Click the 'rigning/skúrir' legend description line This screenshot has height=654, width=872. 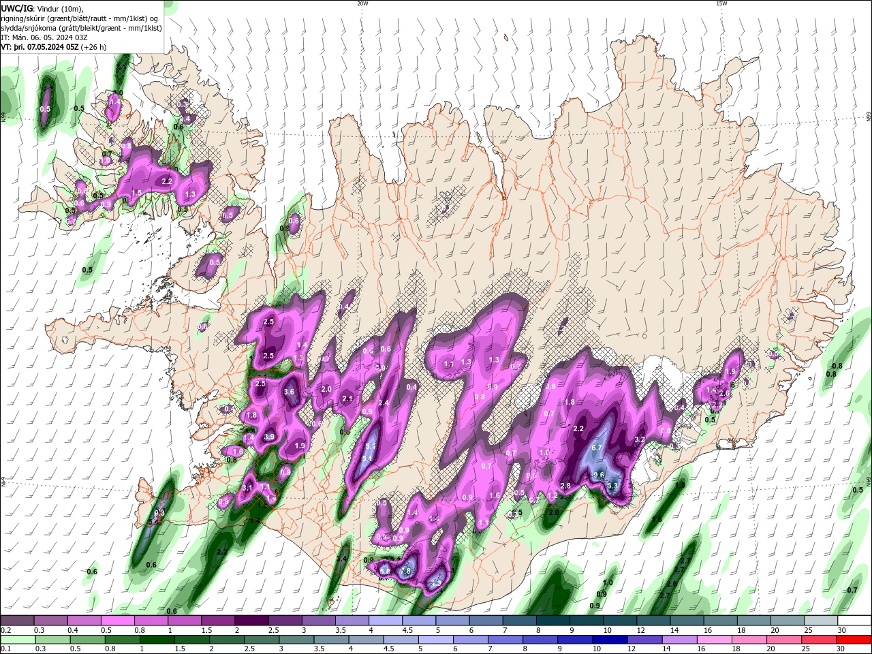pos(80,18)
